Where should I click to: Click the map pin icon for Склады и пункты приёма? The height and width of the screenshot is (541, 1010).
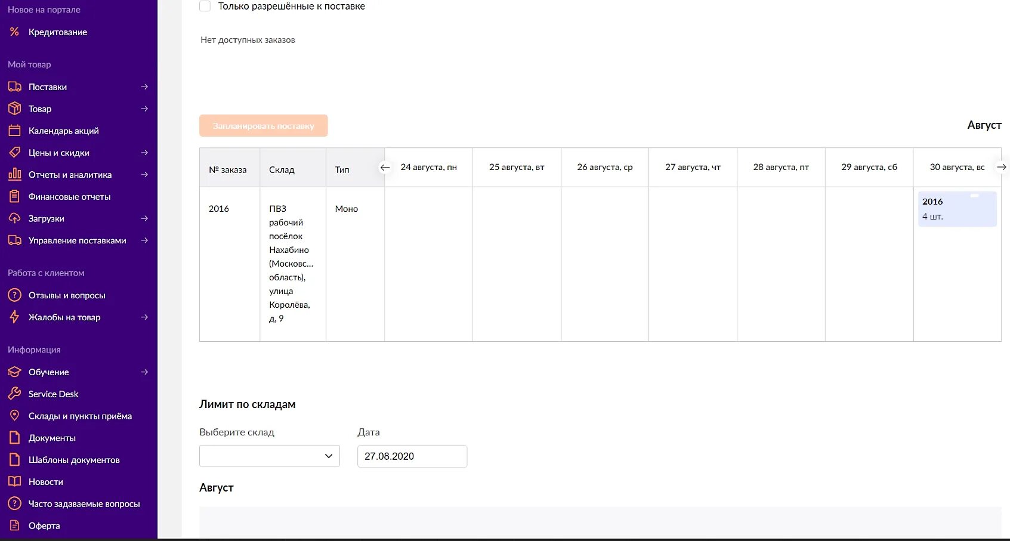tap(14, 416)
